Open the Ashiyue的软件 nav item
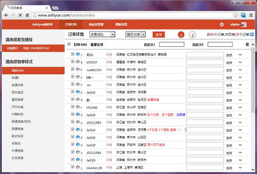Screen dimensions: 257x174 coord(43,25)
